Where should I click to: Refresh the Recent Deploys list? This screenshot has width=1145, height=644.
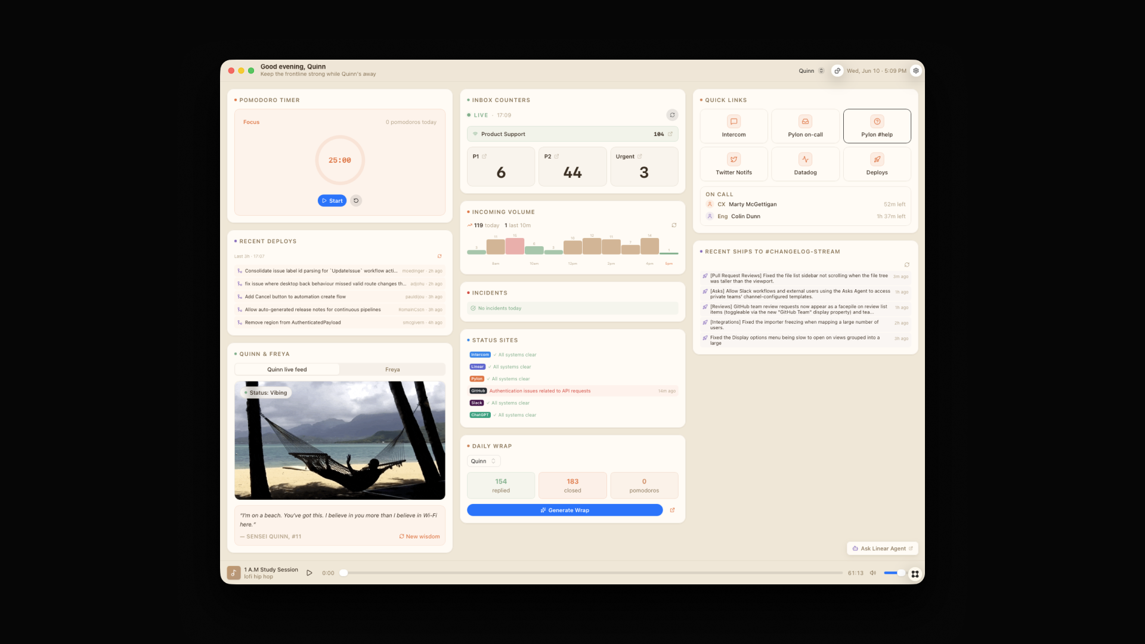(440, 256)
